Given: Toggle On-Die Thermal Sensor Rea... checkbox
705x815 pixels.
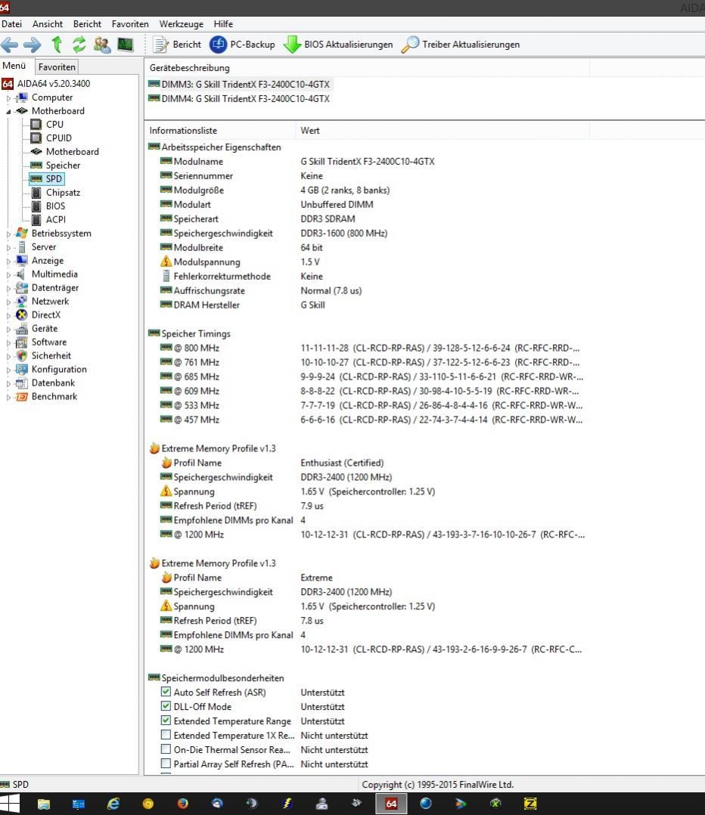Looking at the screenshot, I should pyautogui.click(x=166, y=749).
